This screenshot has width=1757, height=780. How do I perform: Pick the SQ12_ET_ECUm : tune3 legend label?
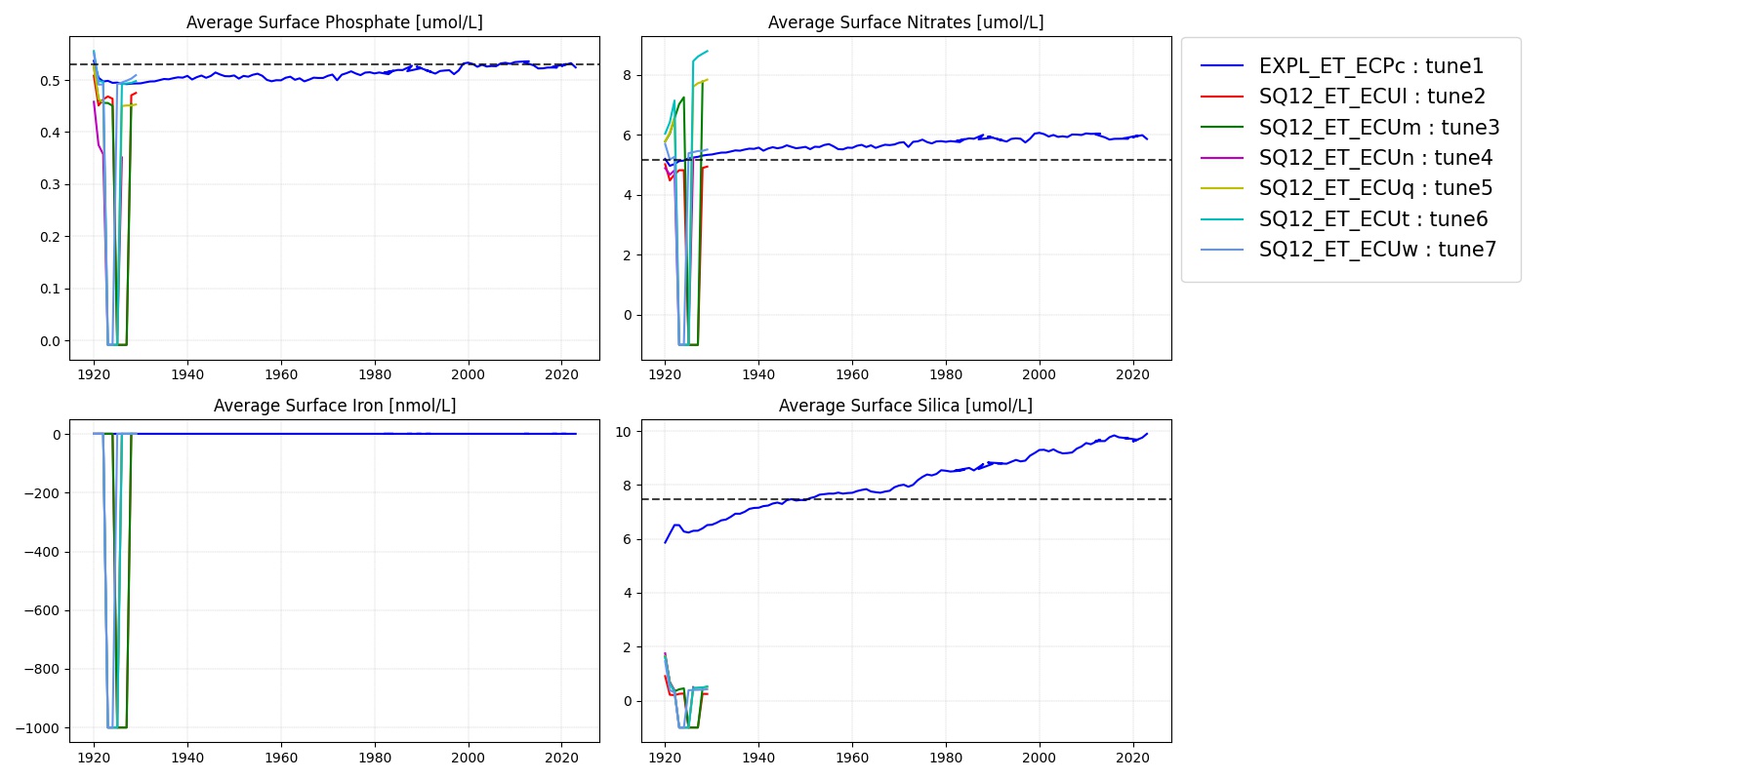pos(1378,128)
